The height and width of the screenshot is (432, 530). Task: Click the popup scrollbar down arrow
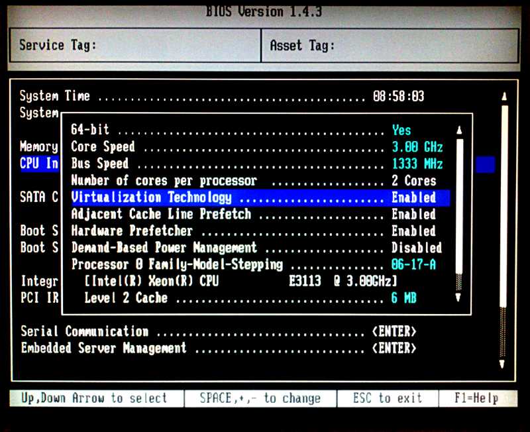tap(458, 298)
